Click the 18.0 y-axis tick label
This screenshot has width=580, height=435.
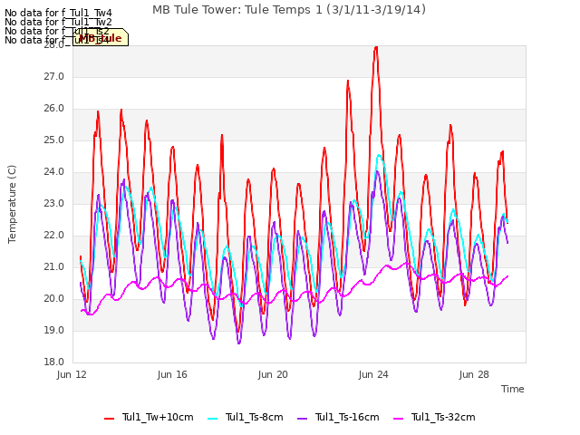tap(54, 362)
